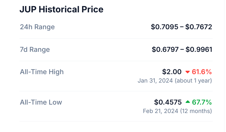Click the $0.7095 low value in 24h range
The image size is (226, 132).
[165, 27]
